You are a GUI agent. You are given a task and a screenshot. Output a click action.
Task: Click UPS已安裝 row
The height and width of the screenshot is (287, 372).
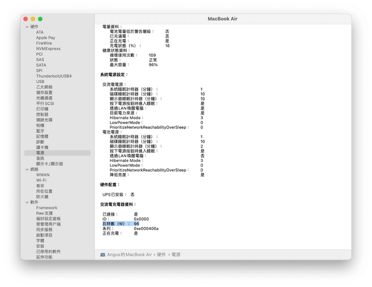coord(119,195)
